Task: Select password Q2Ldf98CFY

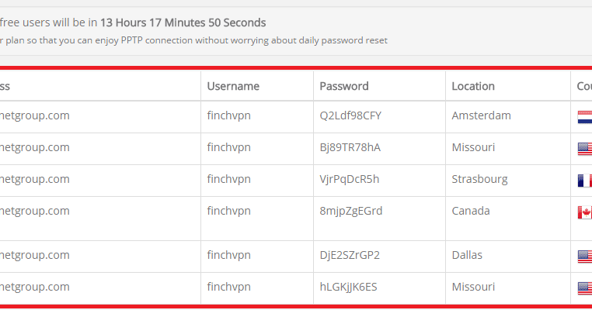Action: click(x=350, y=115)
